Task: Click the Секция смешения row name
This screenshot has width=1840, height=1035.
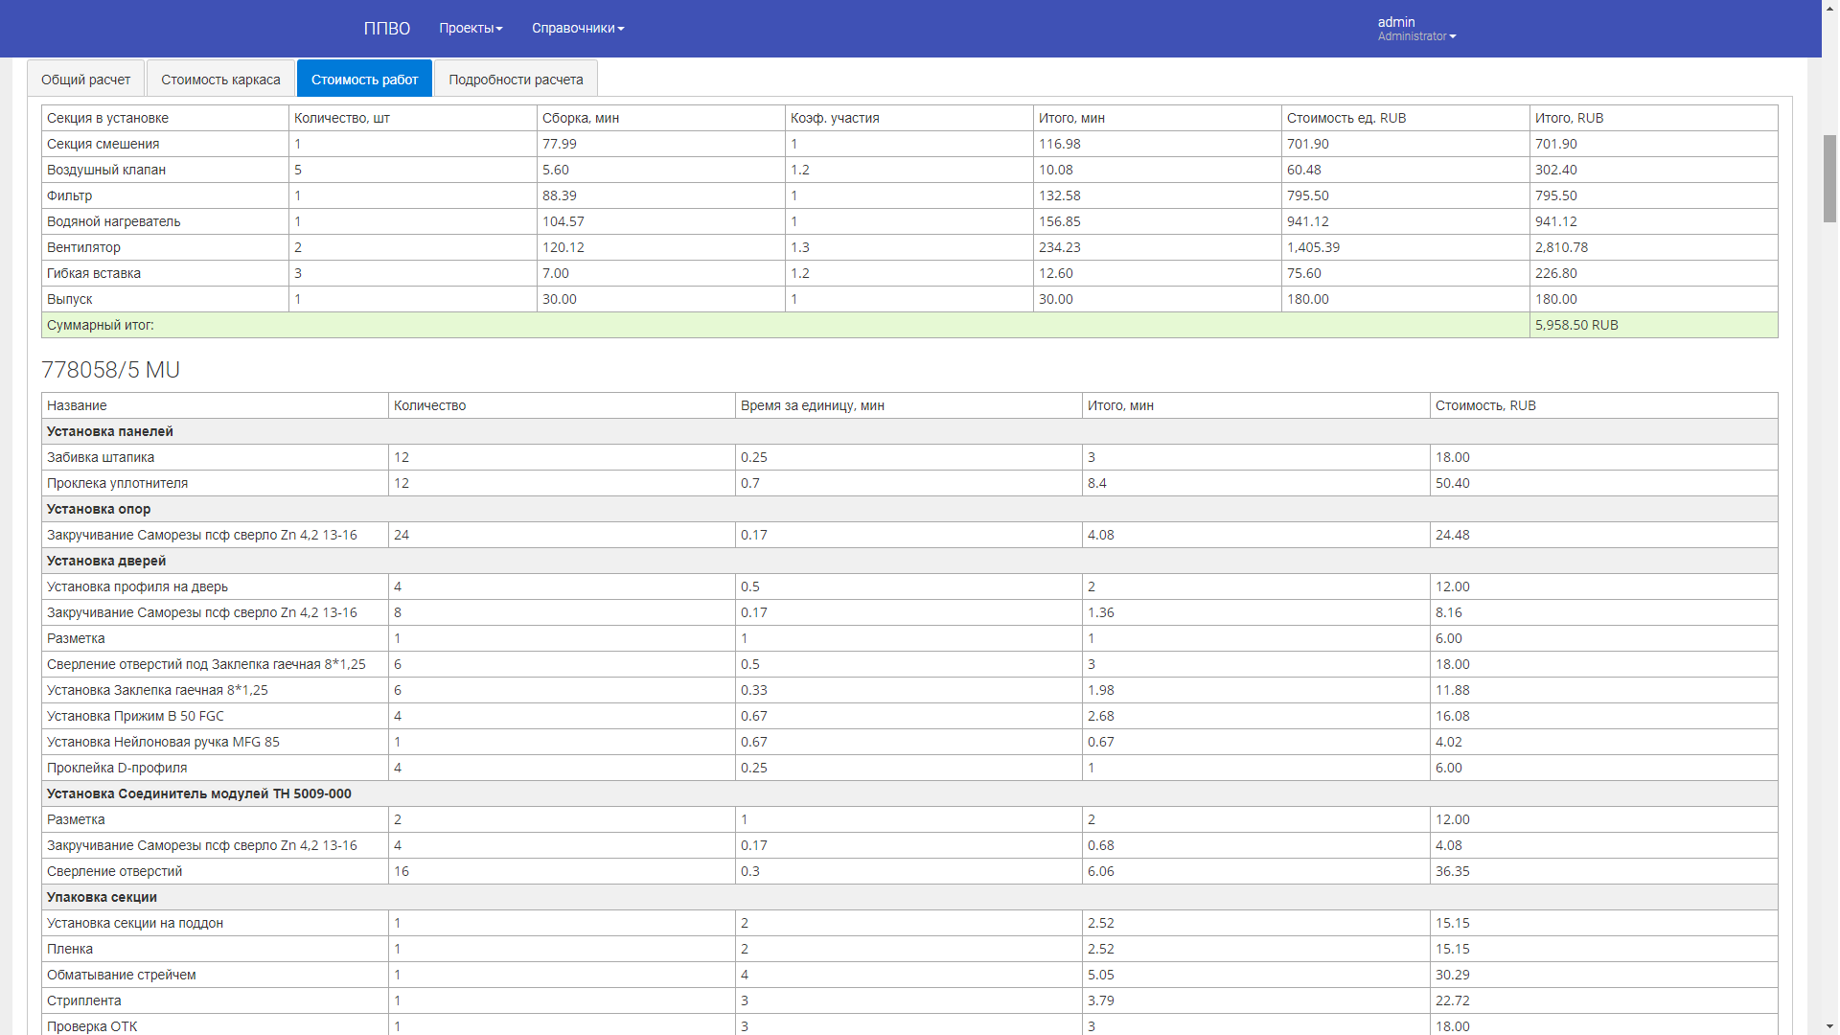Action: coord(103,144)
